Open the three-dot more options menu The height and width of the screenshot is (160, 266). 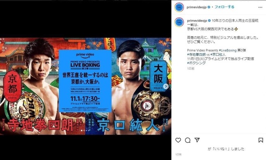[260, 7]
